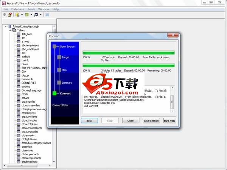Click the yellow export wizard toolbar icon
Screen dimensions: 227x170
[x=17, y=15]
